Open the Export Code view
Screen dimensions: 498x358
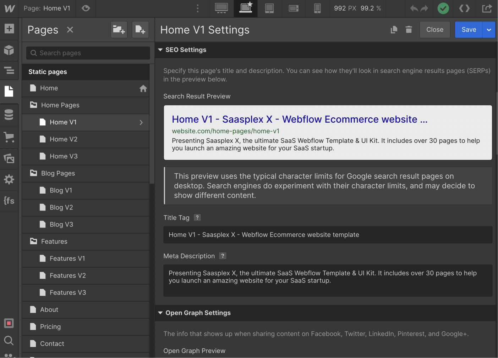point(464,8)
